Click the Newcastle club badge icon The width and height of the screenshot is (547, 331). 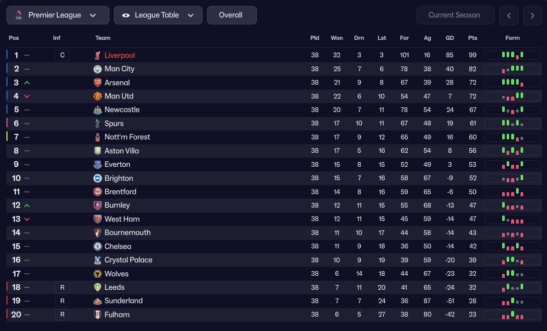[98, 110]
